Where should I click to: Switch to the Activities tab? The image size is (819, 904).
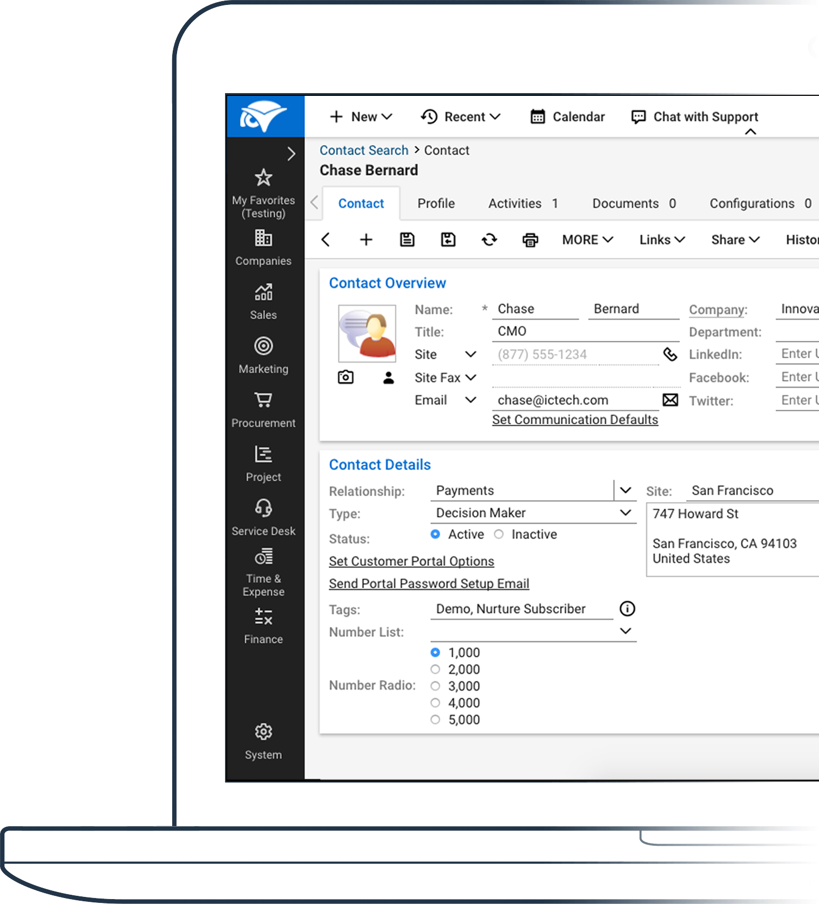click(x=523, y=203)
